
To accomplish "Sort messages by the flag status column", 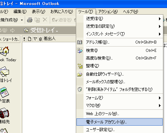I will click(x=35, y=39).
